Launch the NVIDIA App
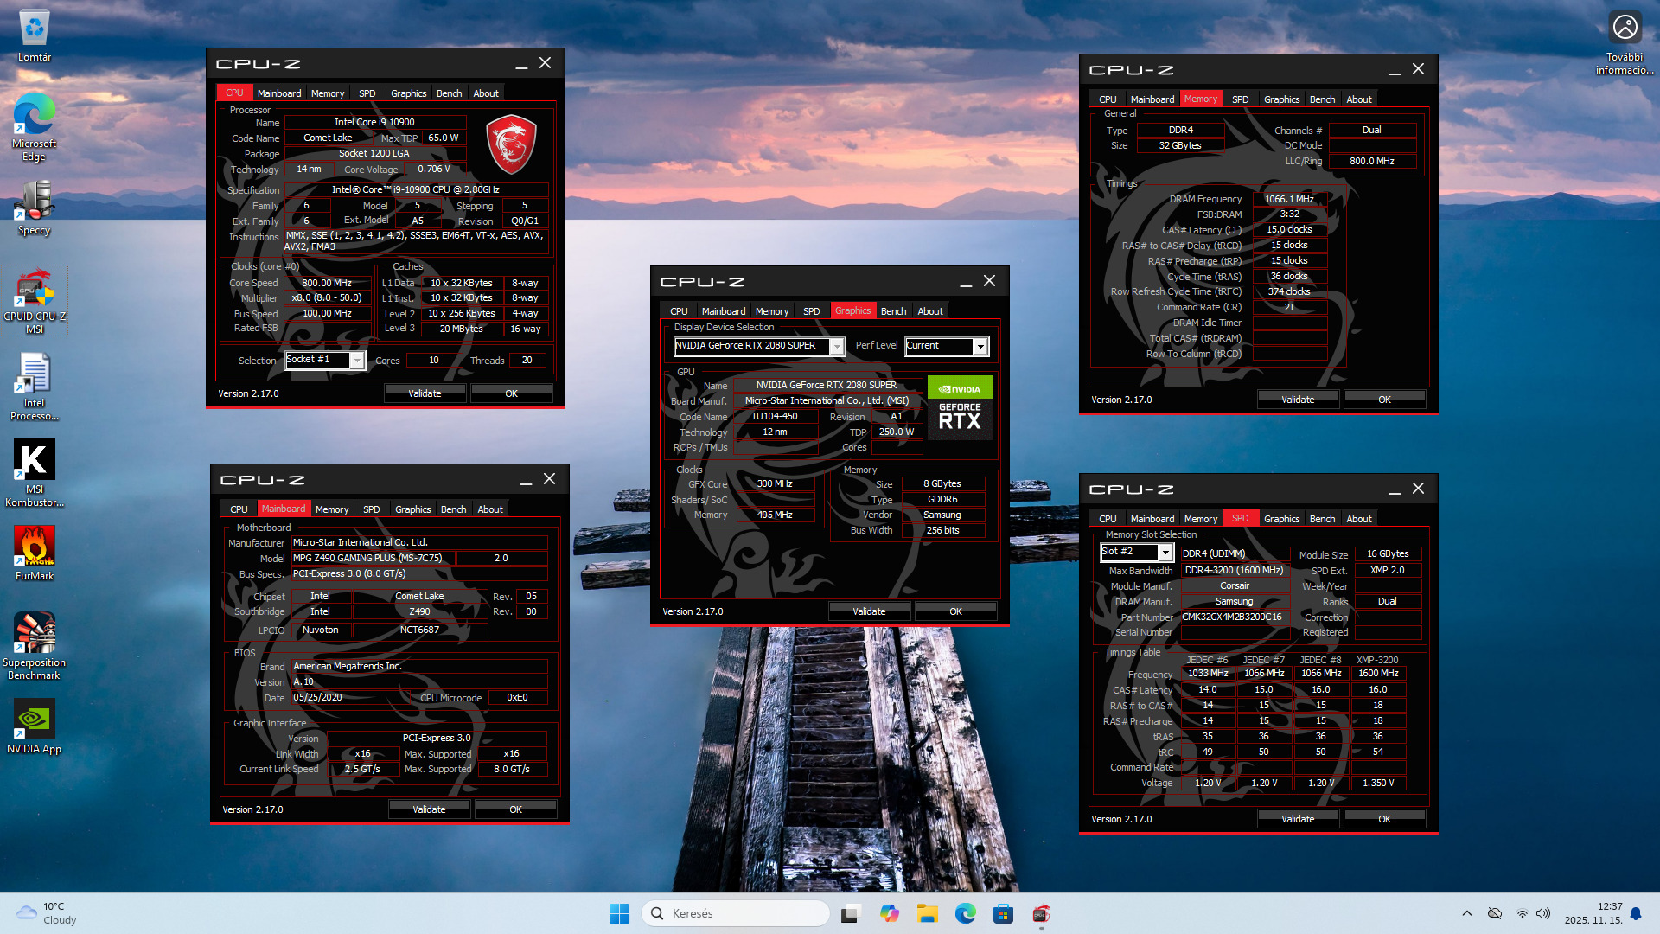 coord(34,726)
